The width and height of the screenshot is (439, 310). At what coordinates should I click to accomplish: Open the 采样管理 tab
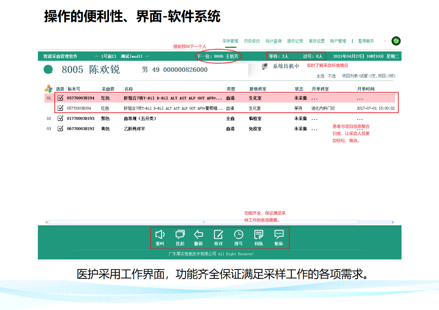pos(230,41)
